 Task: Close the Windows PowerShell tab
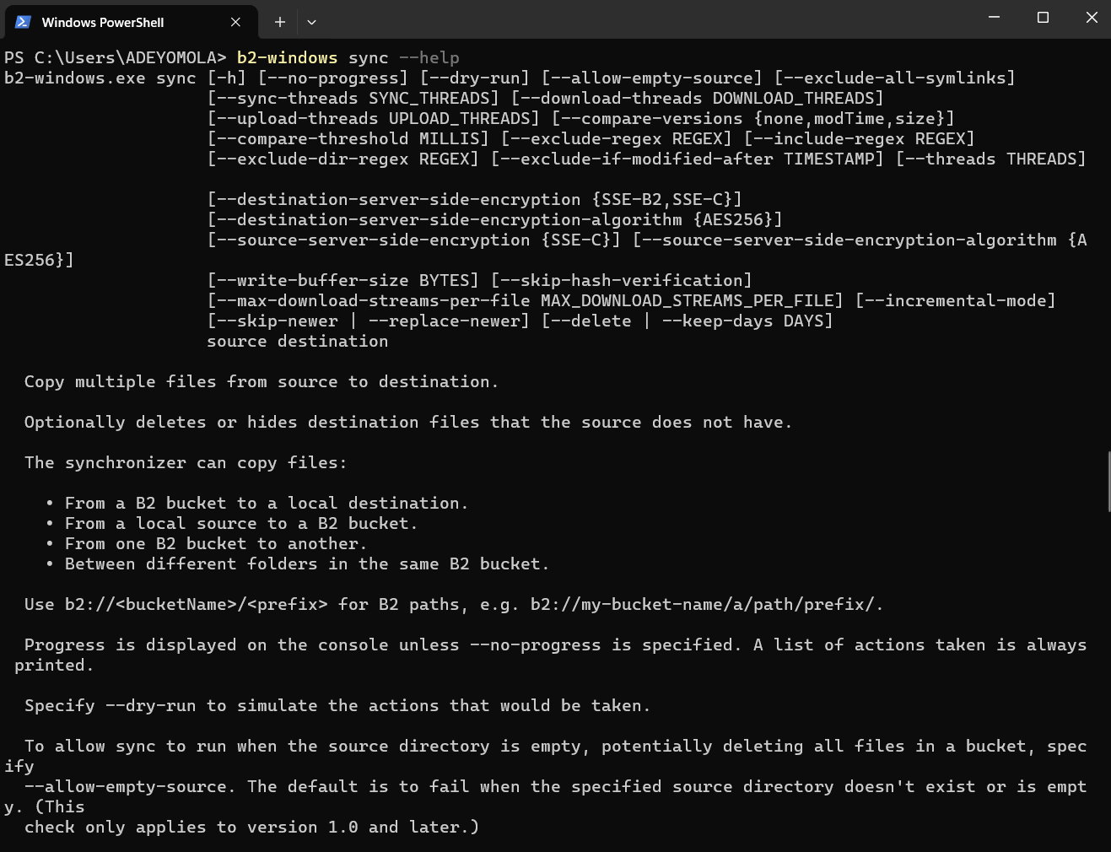235,22
